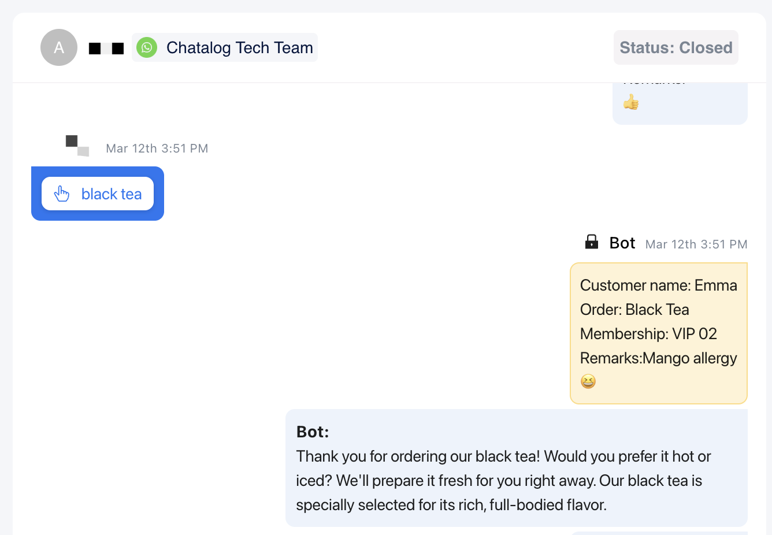Viewport: 772px width, 535px height.
Task: Click sender's small pixelated avatar above black tea
Action: pos(77,146)
